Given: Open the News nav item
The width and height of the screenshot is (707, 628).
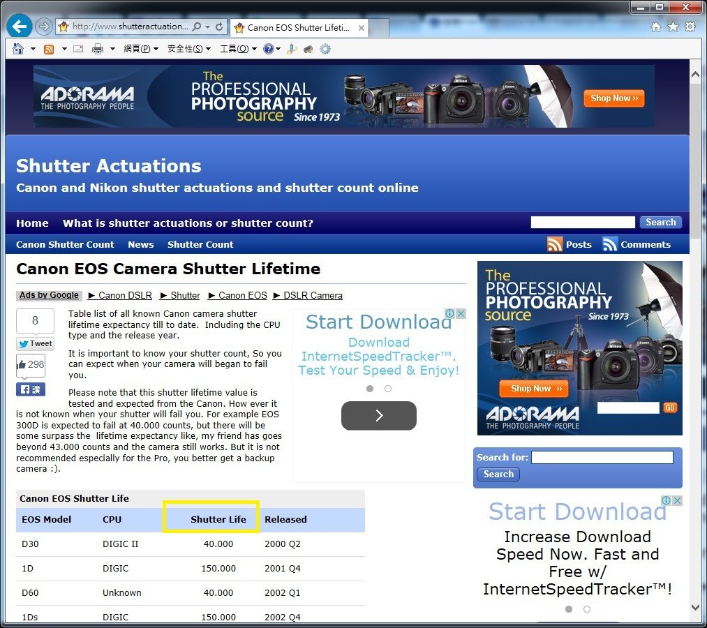Looking at the screenshot, I should tap(141, 244).
